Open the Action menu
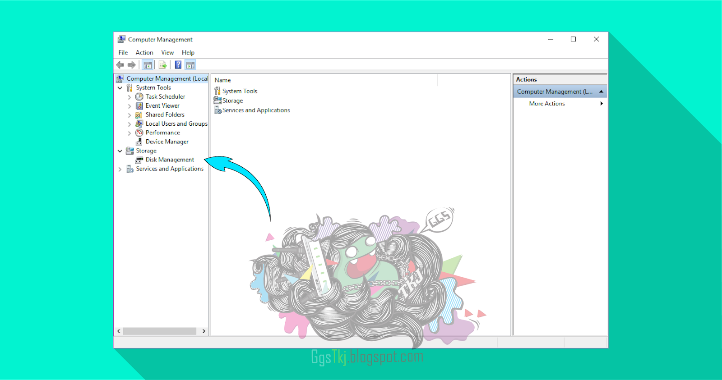 144,52
